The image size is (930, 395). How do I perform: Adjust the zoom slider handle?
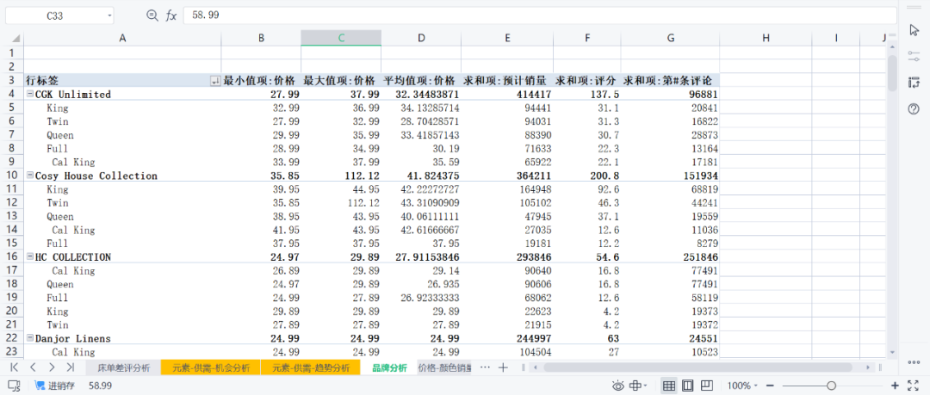tap(831, 386)
